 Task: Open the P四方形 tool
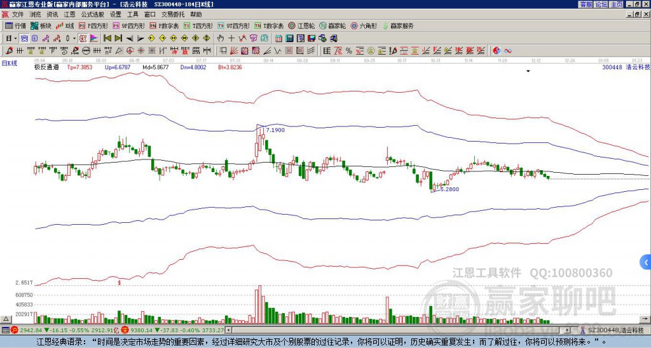[93, 25]
